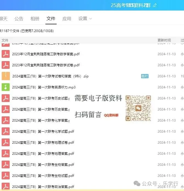Screen dimensions: 184x191
Task: Open file name 第一次联考地理答案.pdf
Action: [43, 154]
